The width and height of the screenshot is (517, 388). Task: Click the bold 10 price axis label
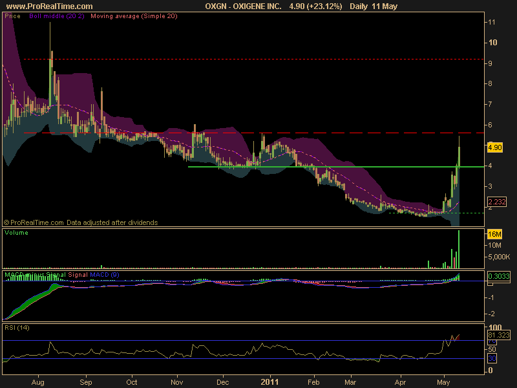(x=493, y=43)
